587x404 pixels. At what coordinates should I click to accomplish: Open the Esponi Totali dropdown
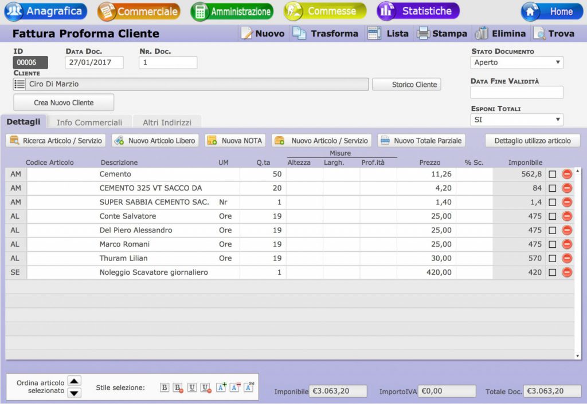click(516, 120)
